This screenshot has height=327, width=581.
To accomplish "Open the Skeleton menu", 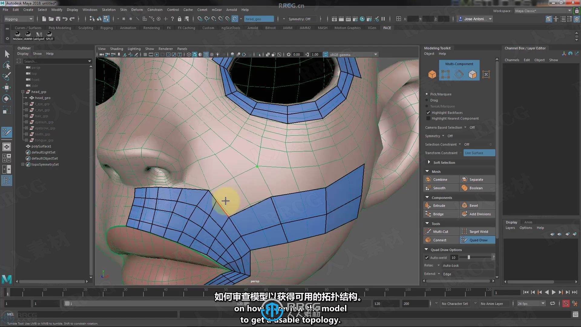I will coord(107,9).
